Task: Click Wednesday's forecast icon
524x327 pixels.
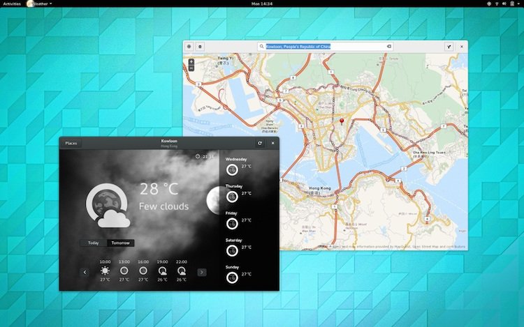Action: (x=232, y=169)
